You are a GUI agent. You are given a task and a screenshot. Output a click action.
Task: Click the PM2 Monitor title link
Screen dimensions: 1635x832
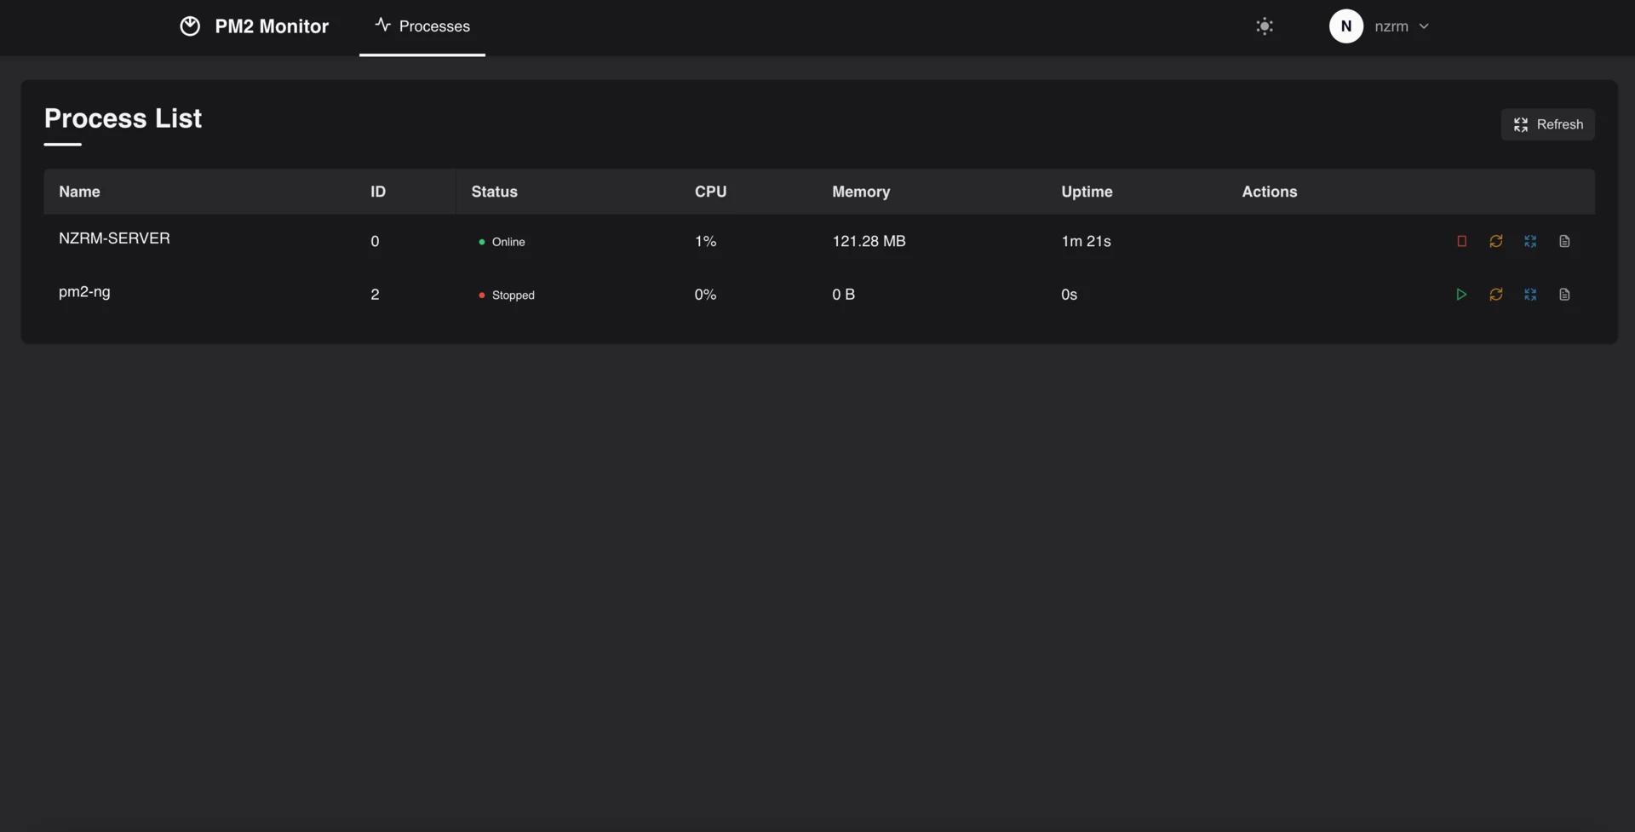(272, 26)
